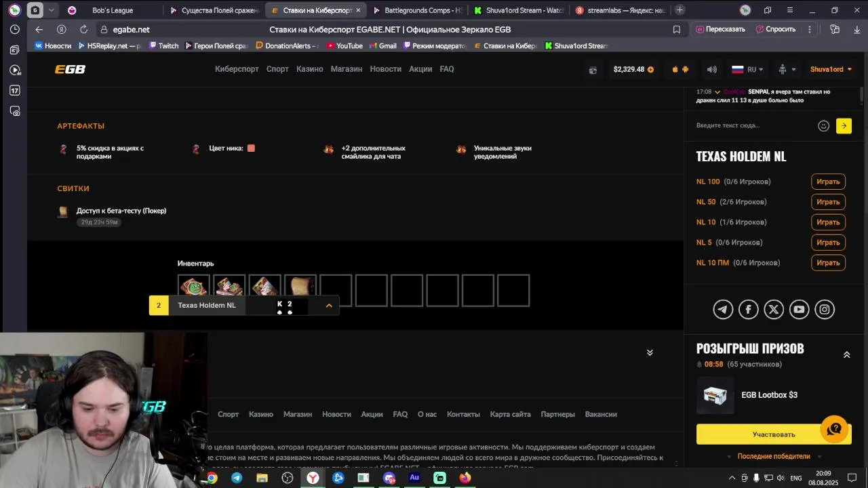Click the Apple app download icon
The height and width of the screenshot is (488, 868).
pyautogui.click(x=675, y=69)
